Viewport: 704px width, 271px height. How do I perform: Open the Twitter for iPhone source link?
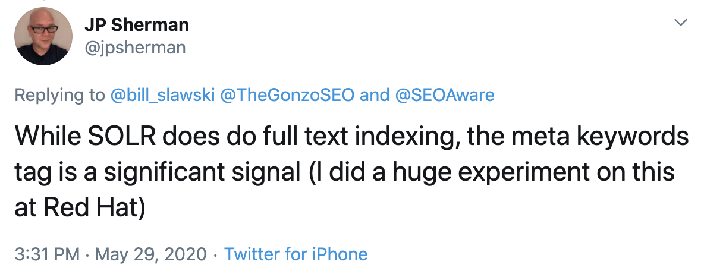tap(296, 254)
